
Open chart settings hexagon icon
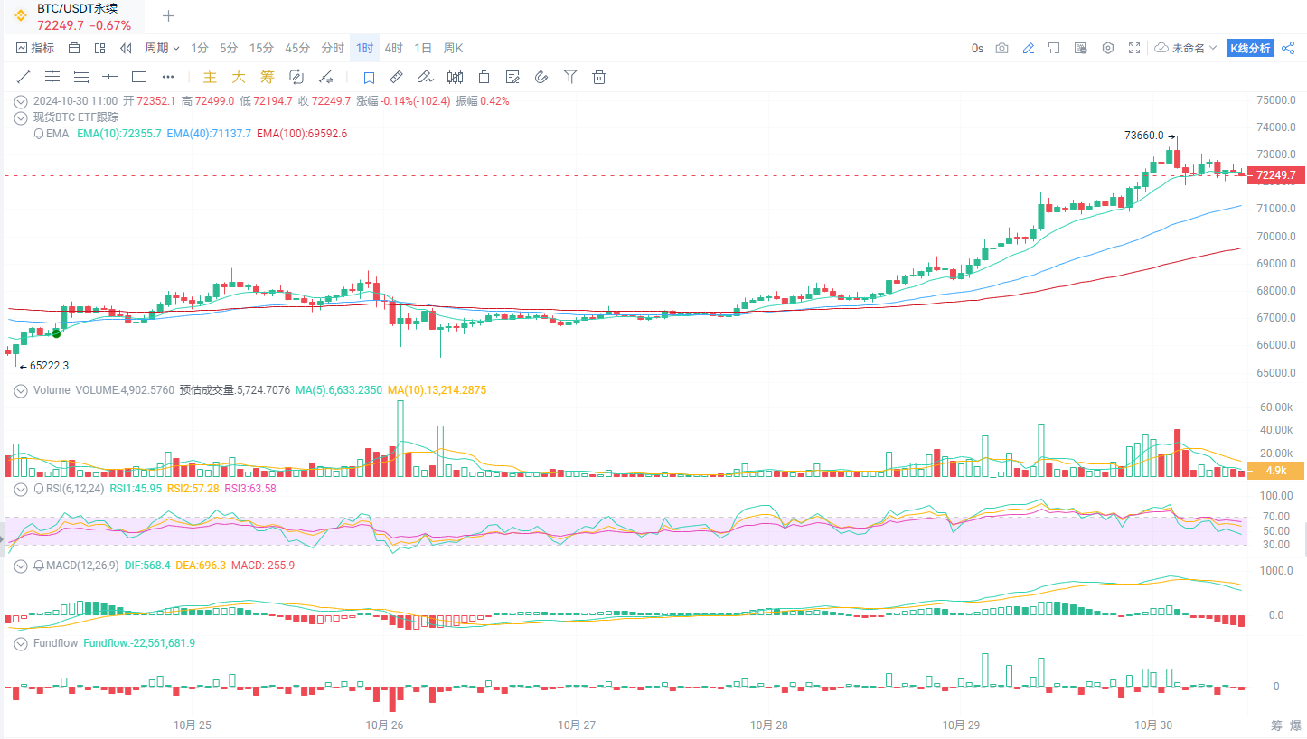(1108, 48)
